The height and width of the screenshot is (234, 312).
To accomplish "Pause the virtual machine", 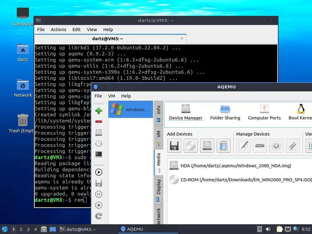I will click(98, 194).
